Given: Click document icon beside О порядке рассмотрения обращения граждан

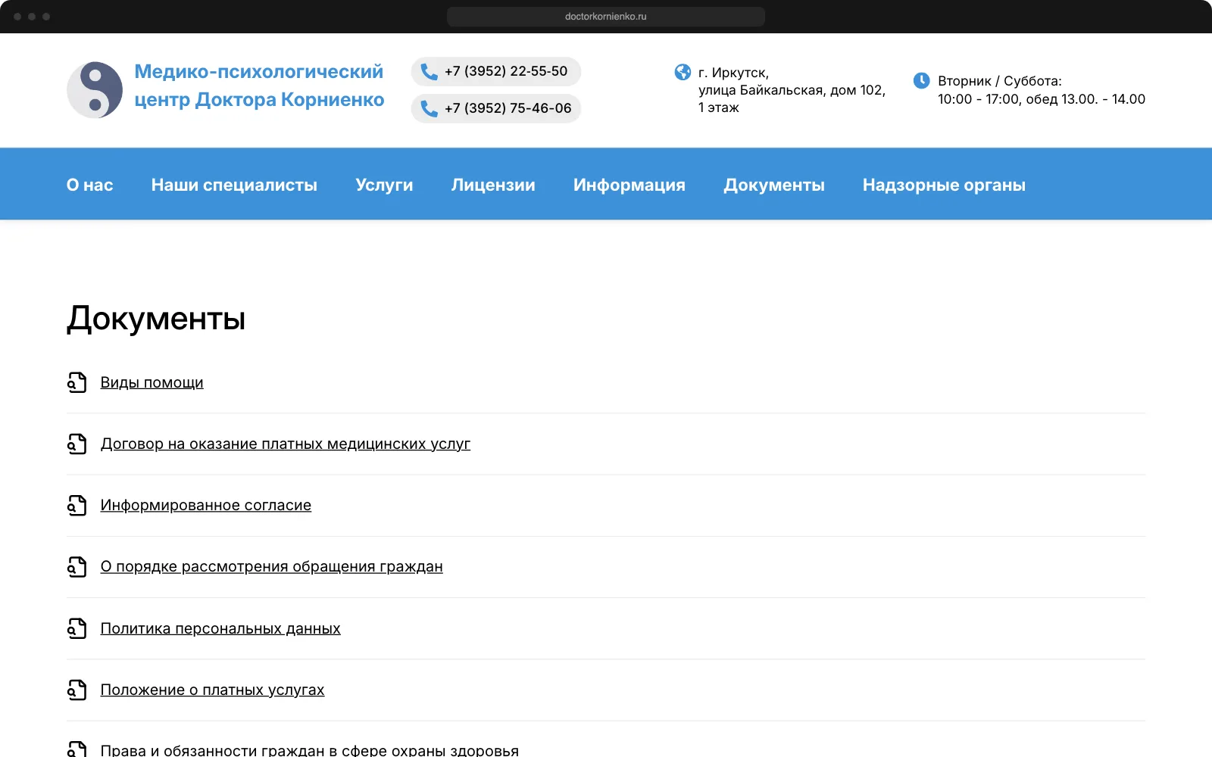Looking at the screenshot, I should point(77,566).
